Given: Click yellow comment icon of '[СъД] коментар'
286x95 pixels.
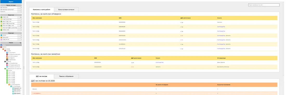Looking at the screenshot, I should click(x=1, y=19).
